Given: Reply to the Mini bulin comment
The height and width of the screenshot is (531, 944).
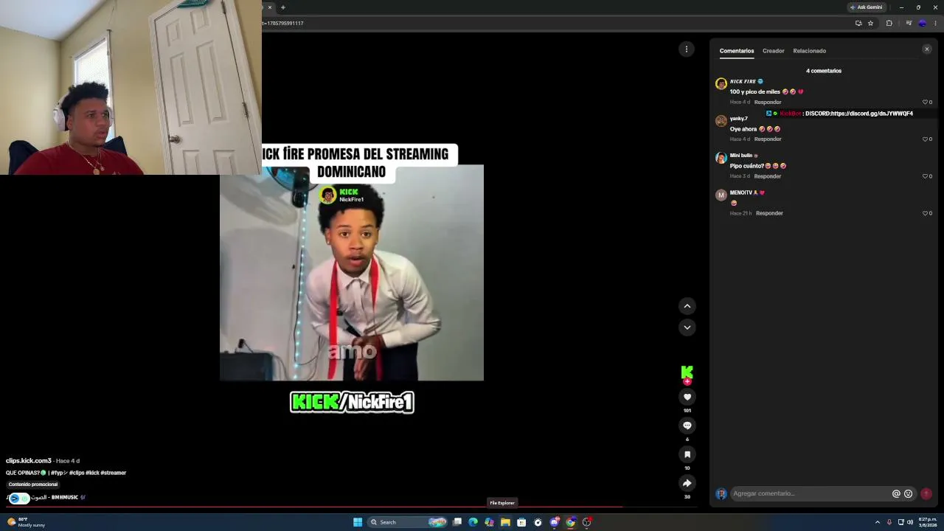Looking at the screenshot, I should click(x=768, y=176).
